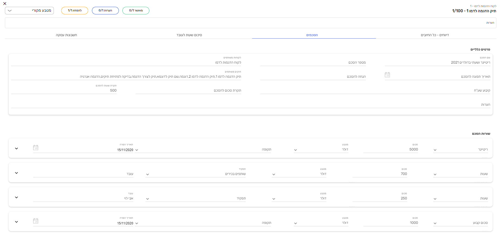Open conversion date calendar in the סכום קבוע row

point(36,221)
